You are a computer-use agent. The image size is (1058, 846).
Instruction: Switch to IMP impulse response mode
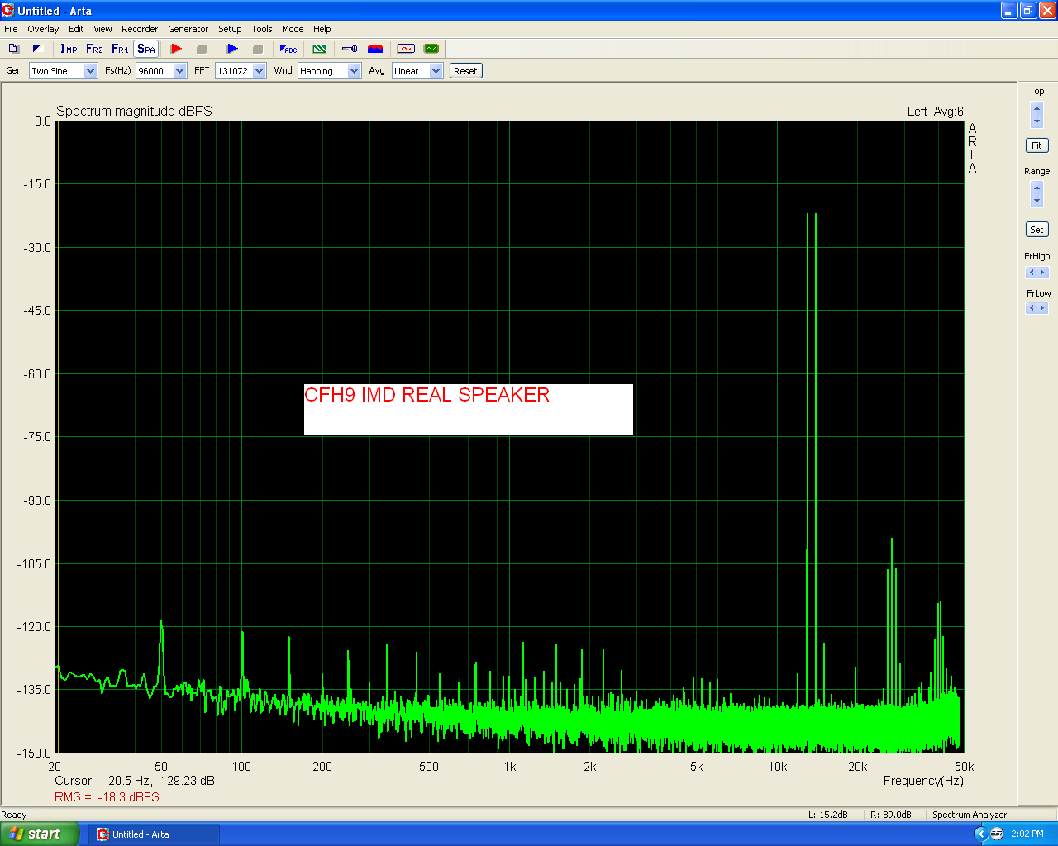tap(69, 49)
